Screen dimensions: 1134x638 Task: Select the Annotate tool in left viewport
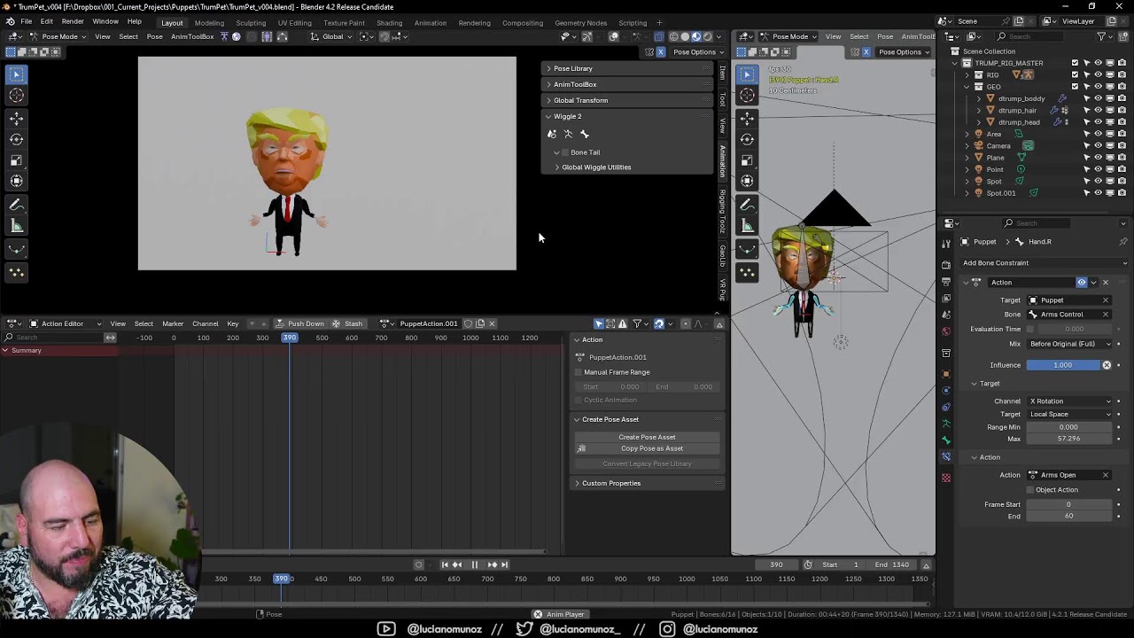[x=17, y=204]
